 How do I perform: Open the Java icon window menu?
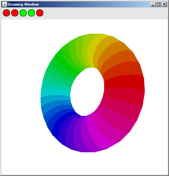coord(5,4)
